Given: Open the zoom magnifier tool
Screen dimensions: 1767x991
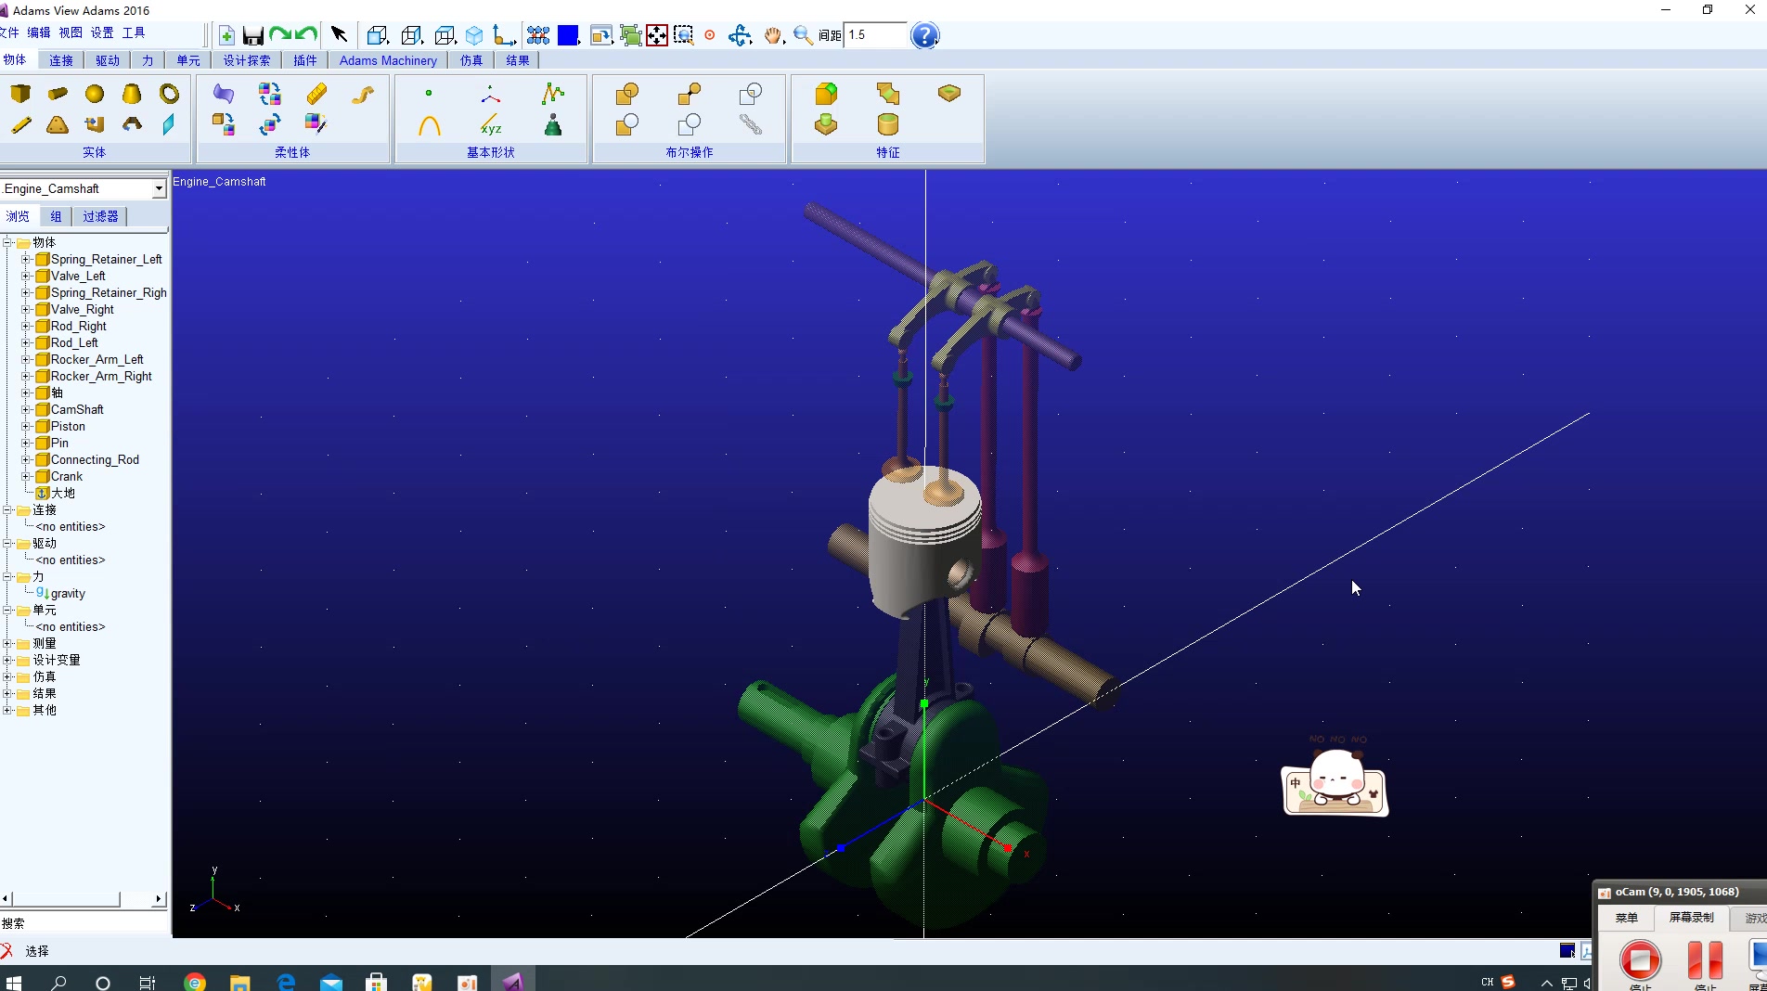Looking at the screenshot, I should (803, 35).
